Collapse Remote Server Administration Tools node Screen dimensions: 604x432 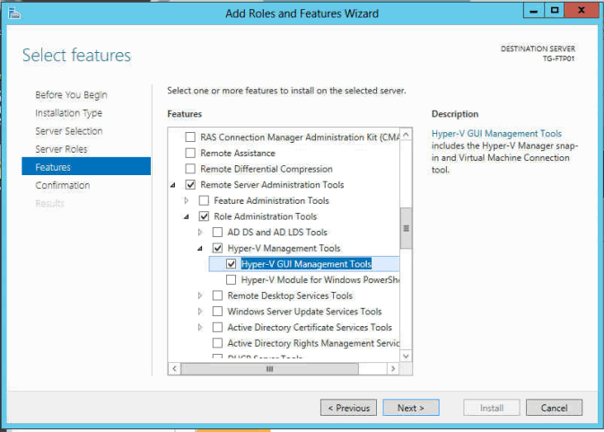click(x=173, y=185)
